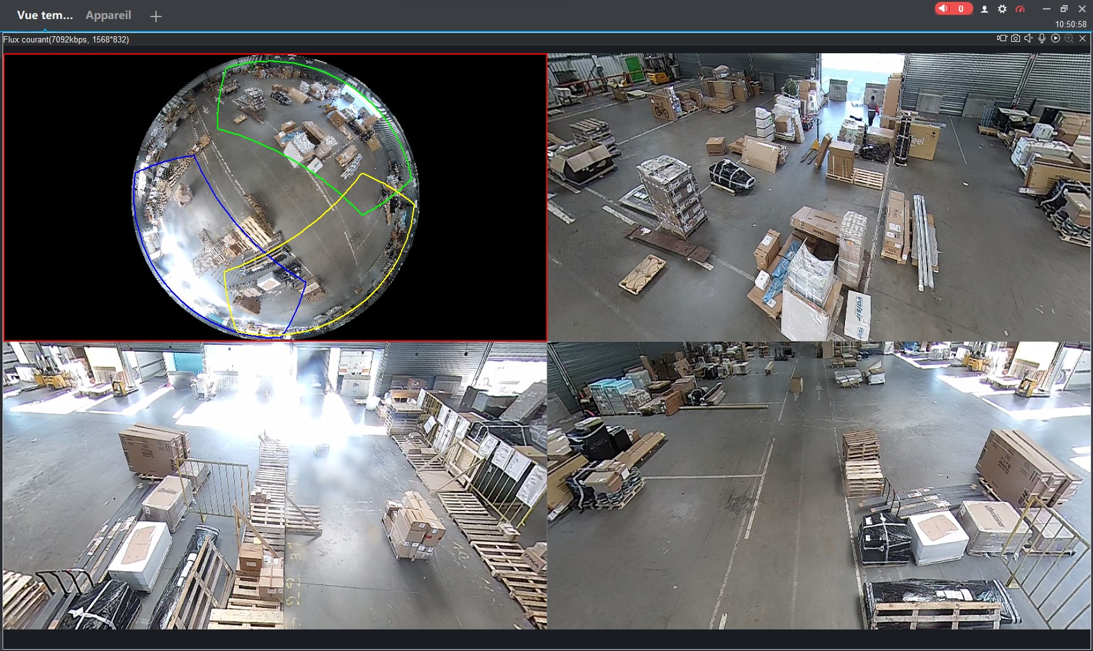1093x651 pixels.
Task: Switch to the Appareil tab
Action: [x=108, y=15]
